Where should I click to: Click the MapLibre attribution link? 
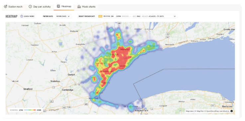click(190, 111)
